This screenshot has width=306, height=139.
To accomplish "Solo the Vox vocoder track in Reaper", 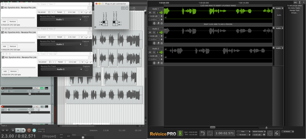I will (39, 88).
